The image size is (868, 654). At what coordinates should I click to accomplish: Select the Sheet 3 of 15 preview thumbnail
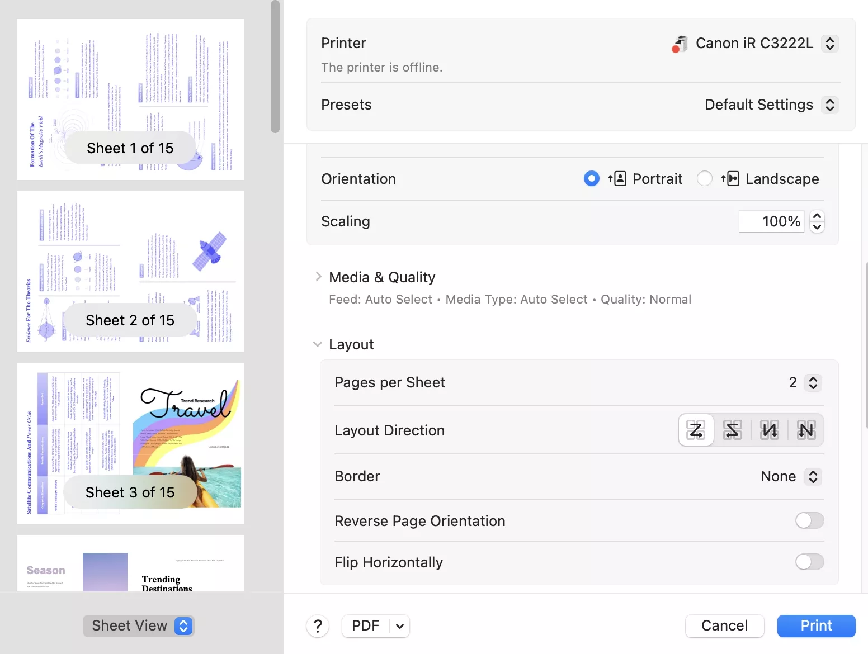pyautogui.click(x=130, y=444)
